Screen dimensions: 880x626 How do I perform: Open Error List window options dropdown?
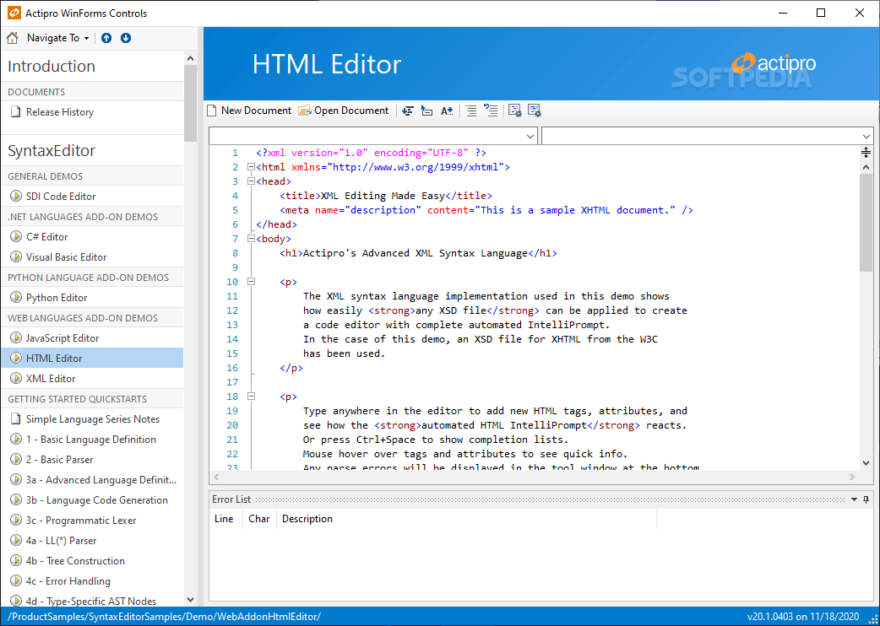(854, 499)
